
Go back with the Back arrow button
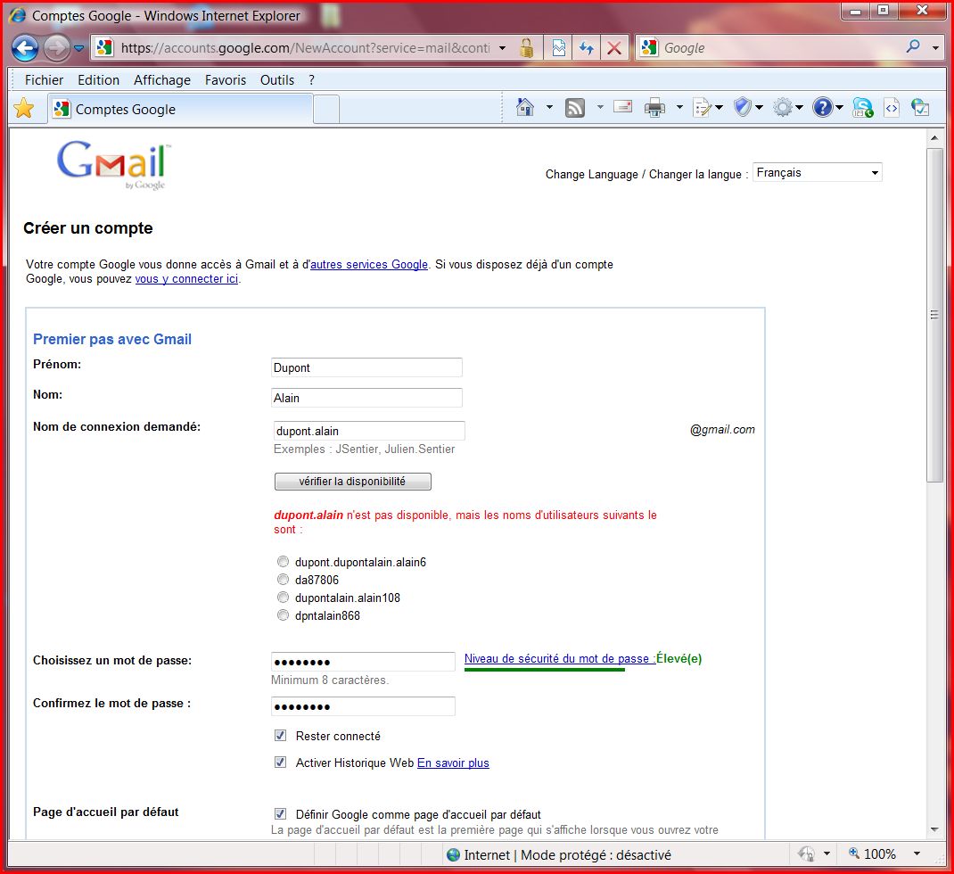24,48
